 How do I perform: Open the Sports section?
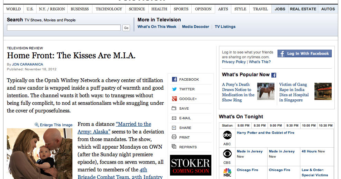[181, 9]
